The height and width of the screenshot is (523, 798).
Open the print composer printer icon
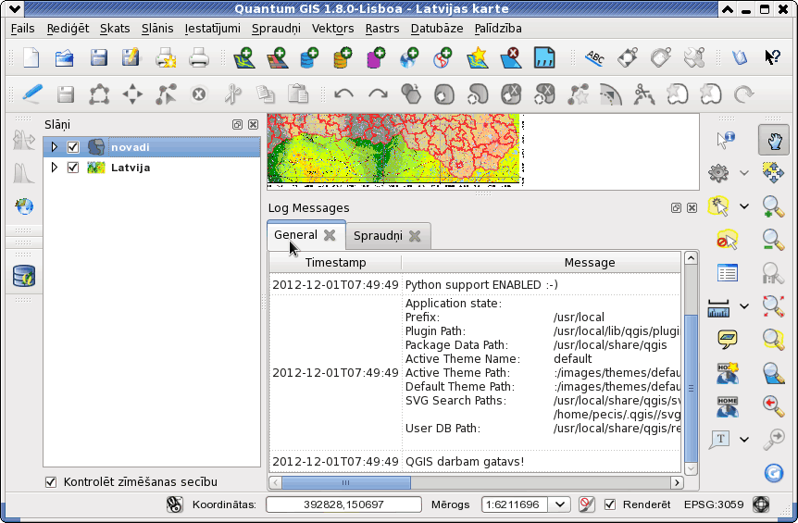click(166, 57)
